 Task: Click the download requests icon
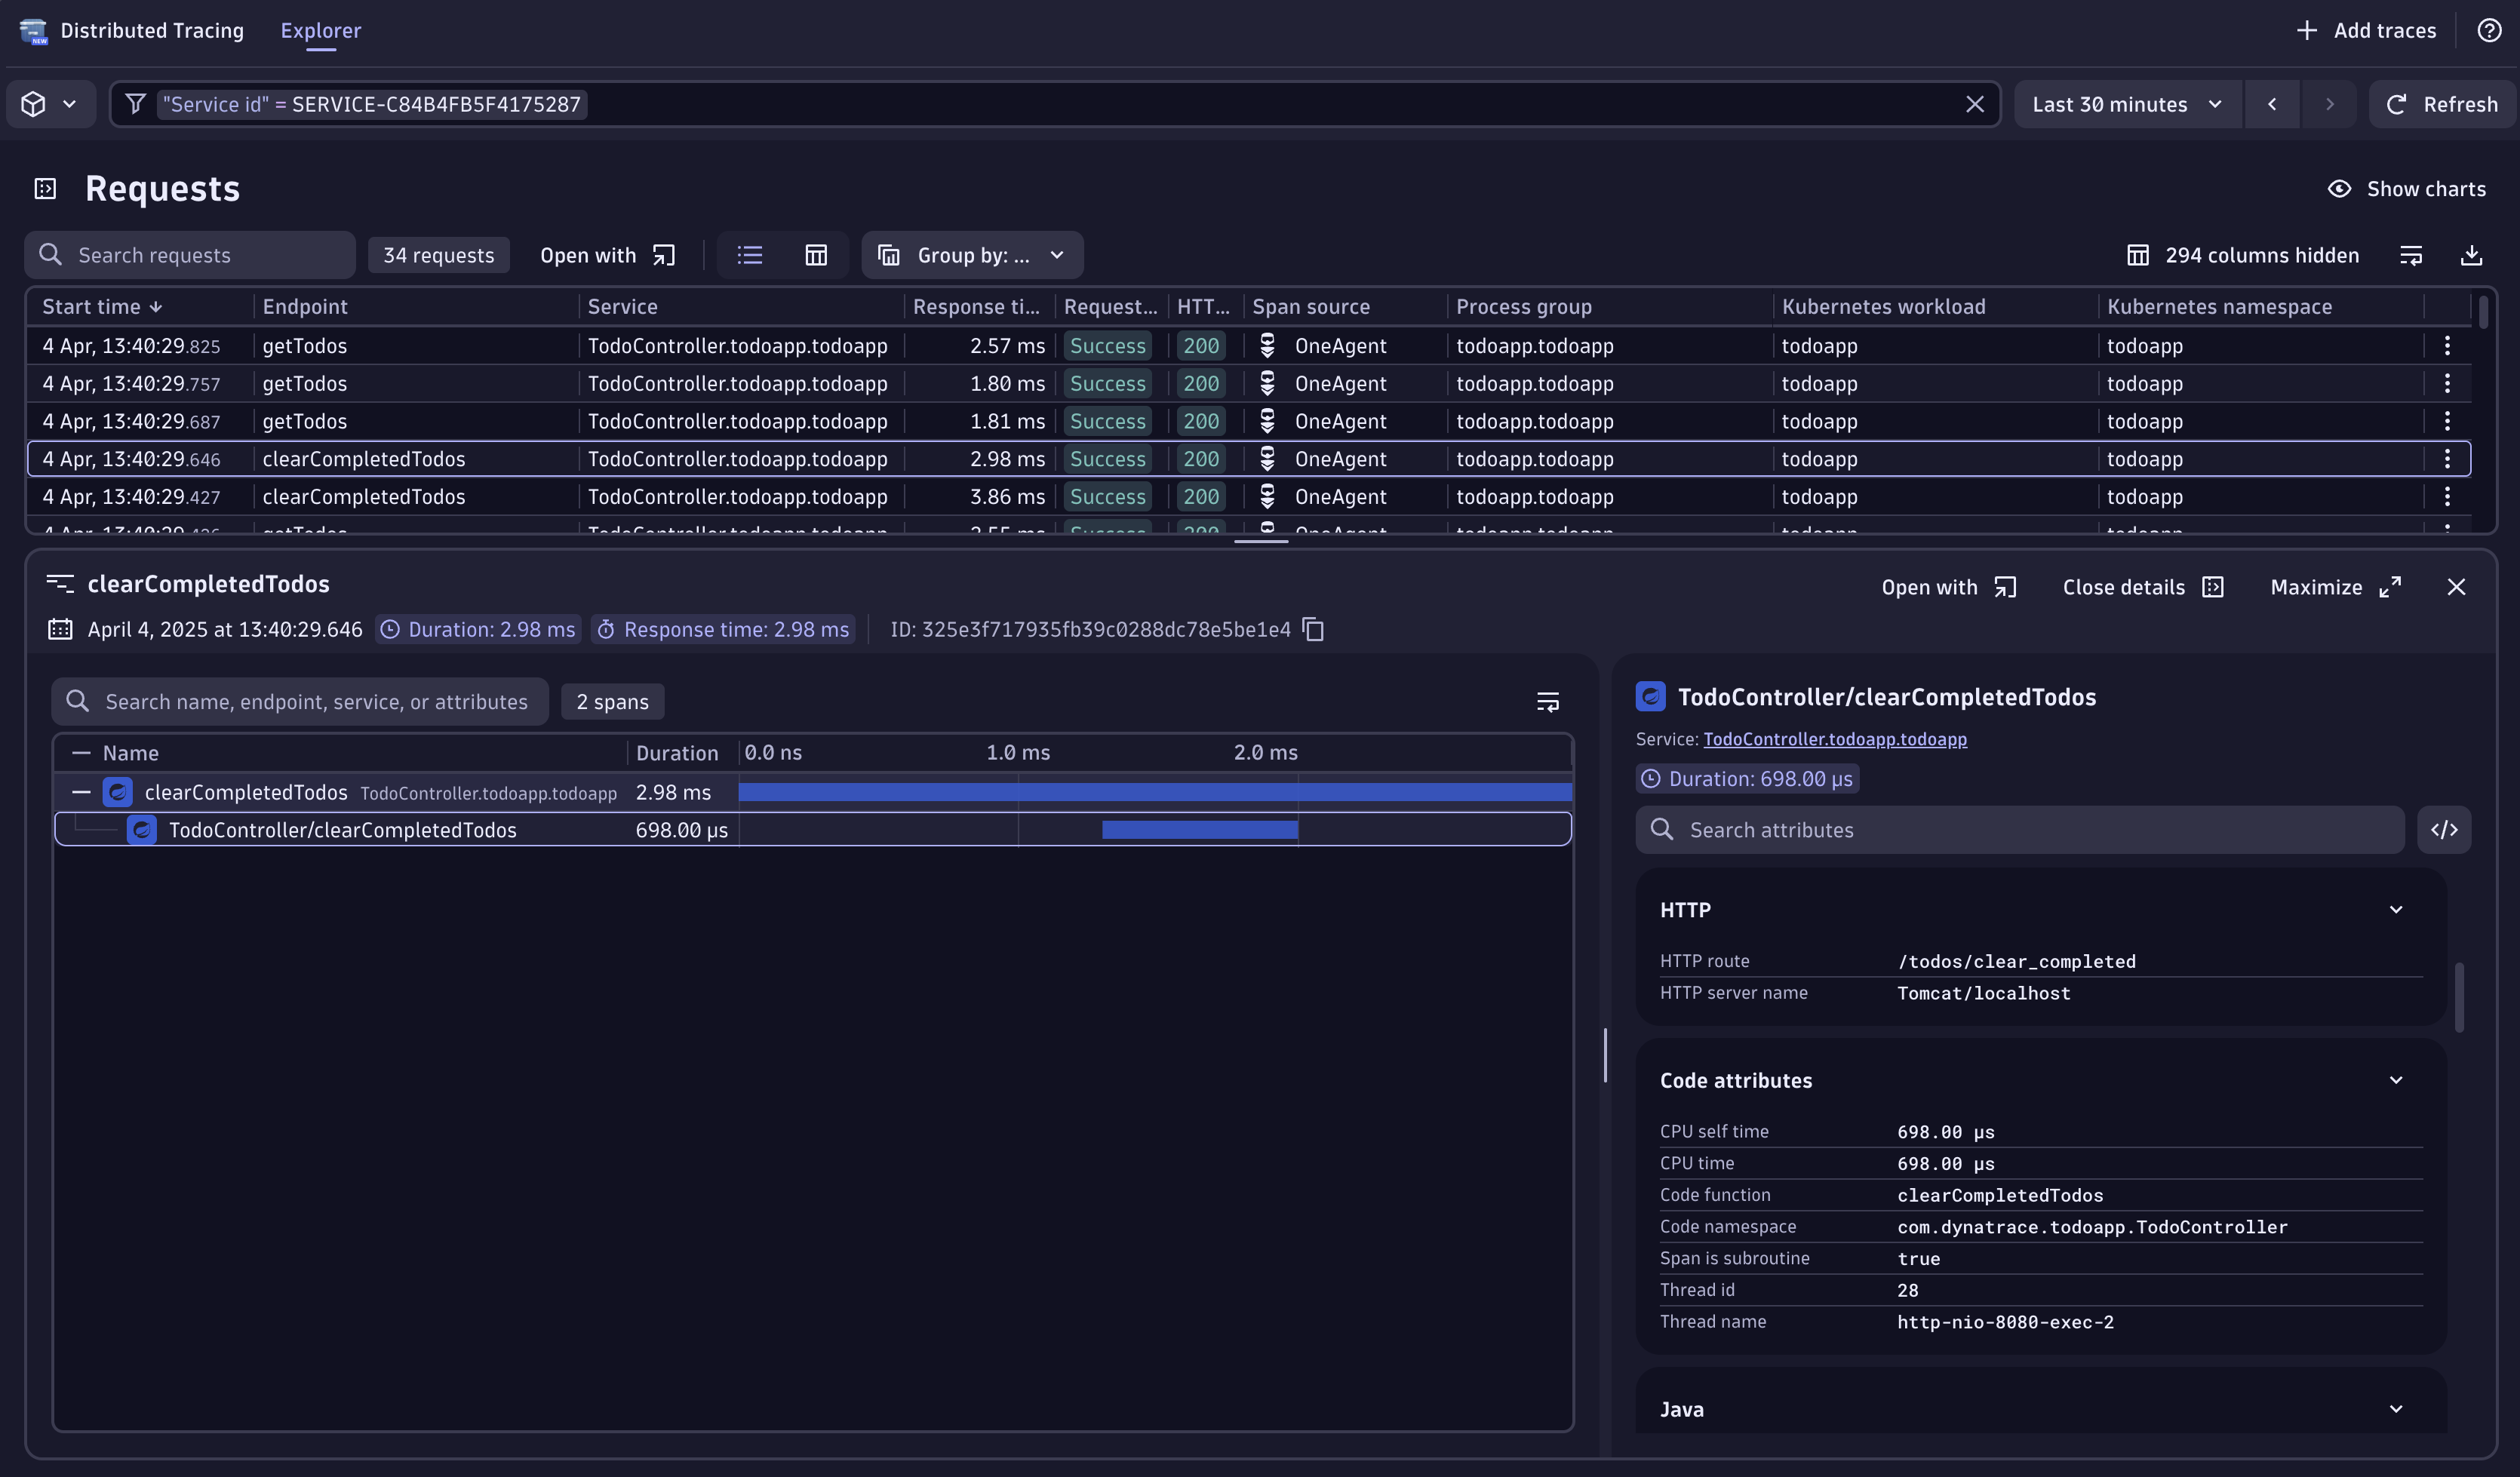2471,255
